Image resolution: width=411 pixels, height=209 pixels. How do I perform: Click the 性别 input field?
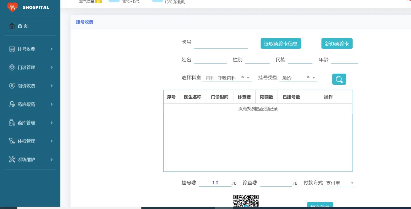click(x=257, y=59)
